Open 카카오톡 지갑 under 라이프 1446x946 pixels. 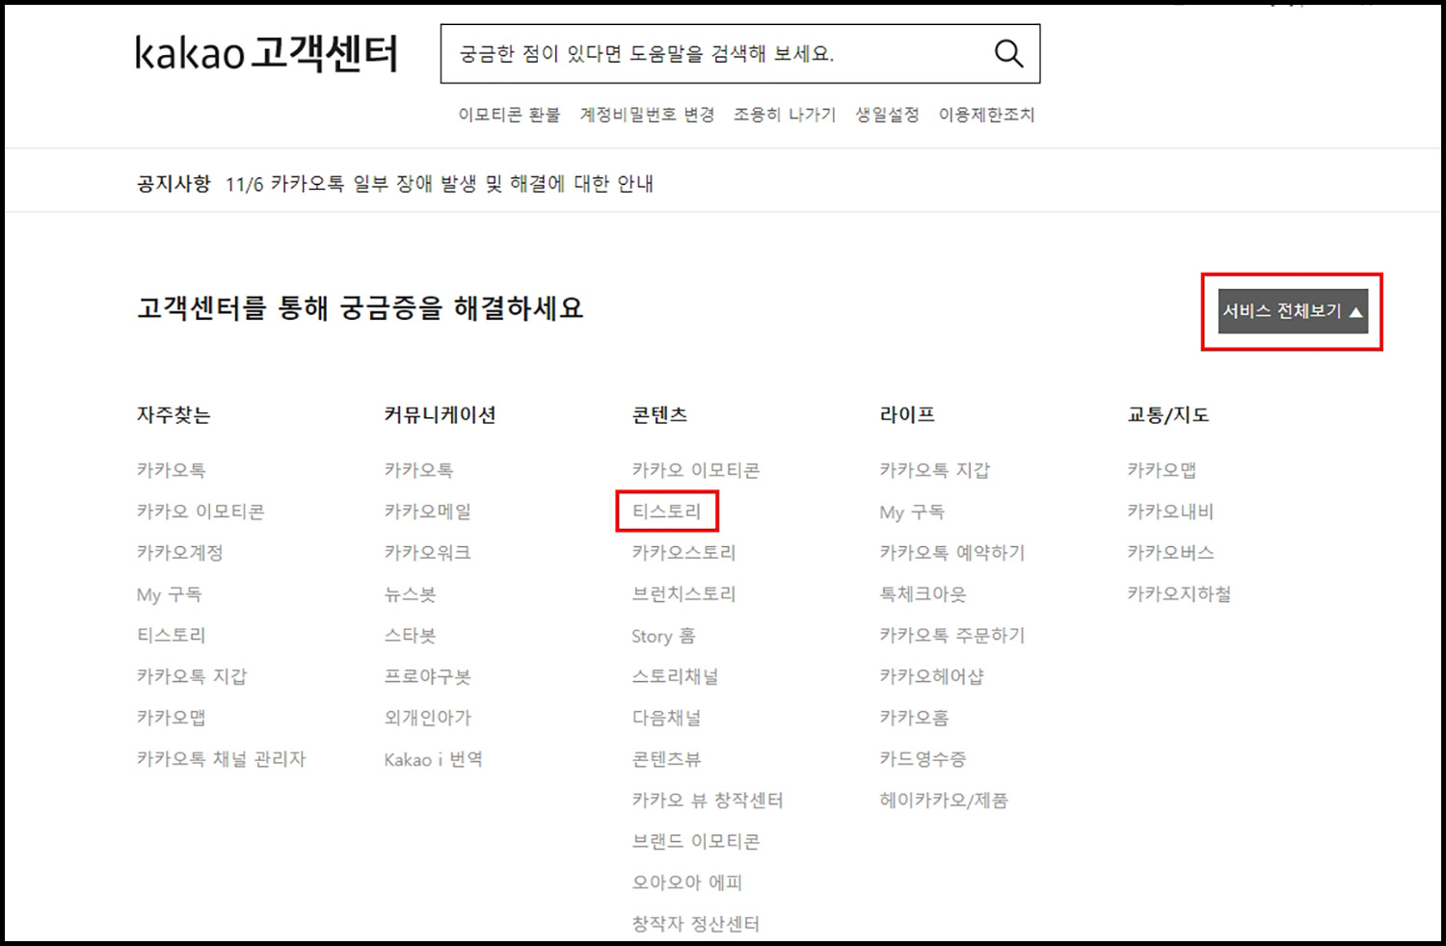pos(935,470)
